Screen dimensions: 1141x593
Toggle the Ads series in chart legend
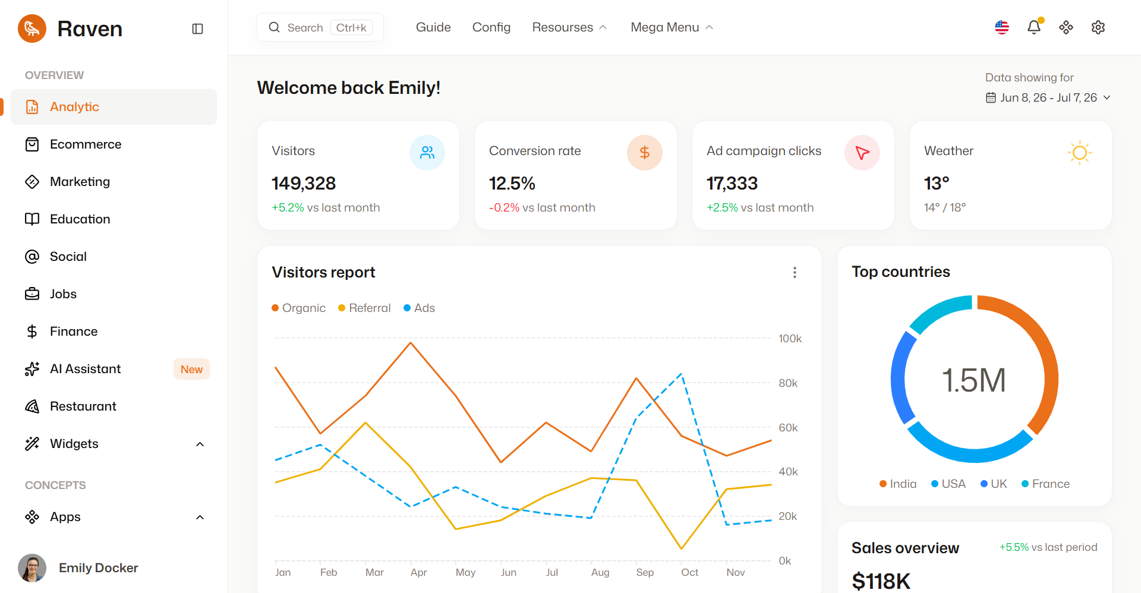point(419,308)
